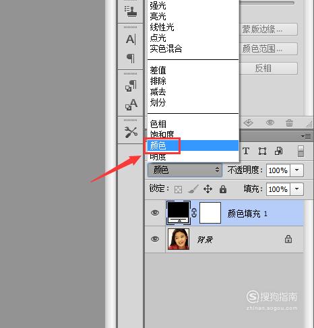Choose 减去 blend mode
314x328 pixels.
coord(193,92)
